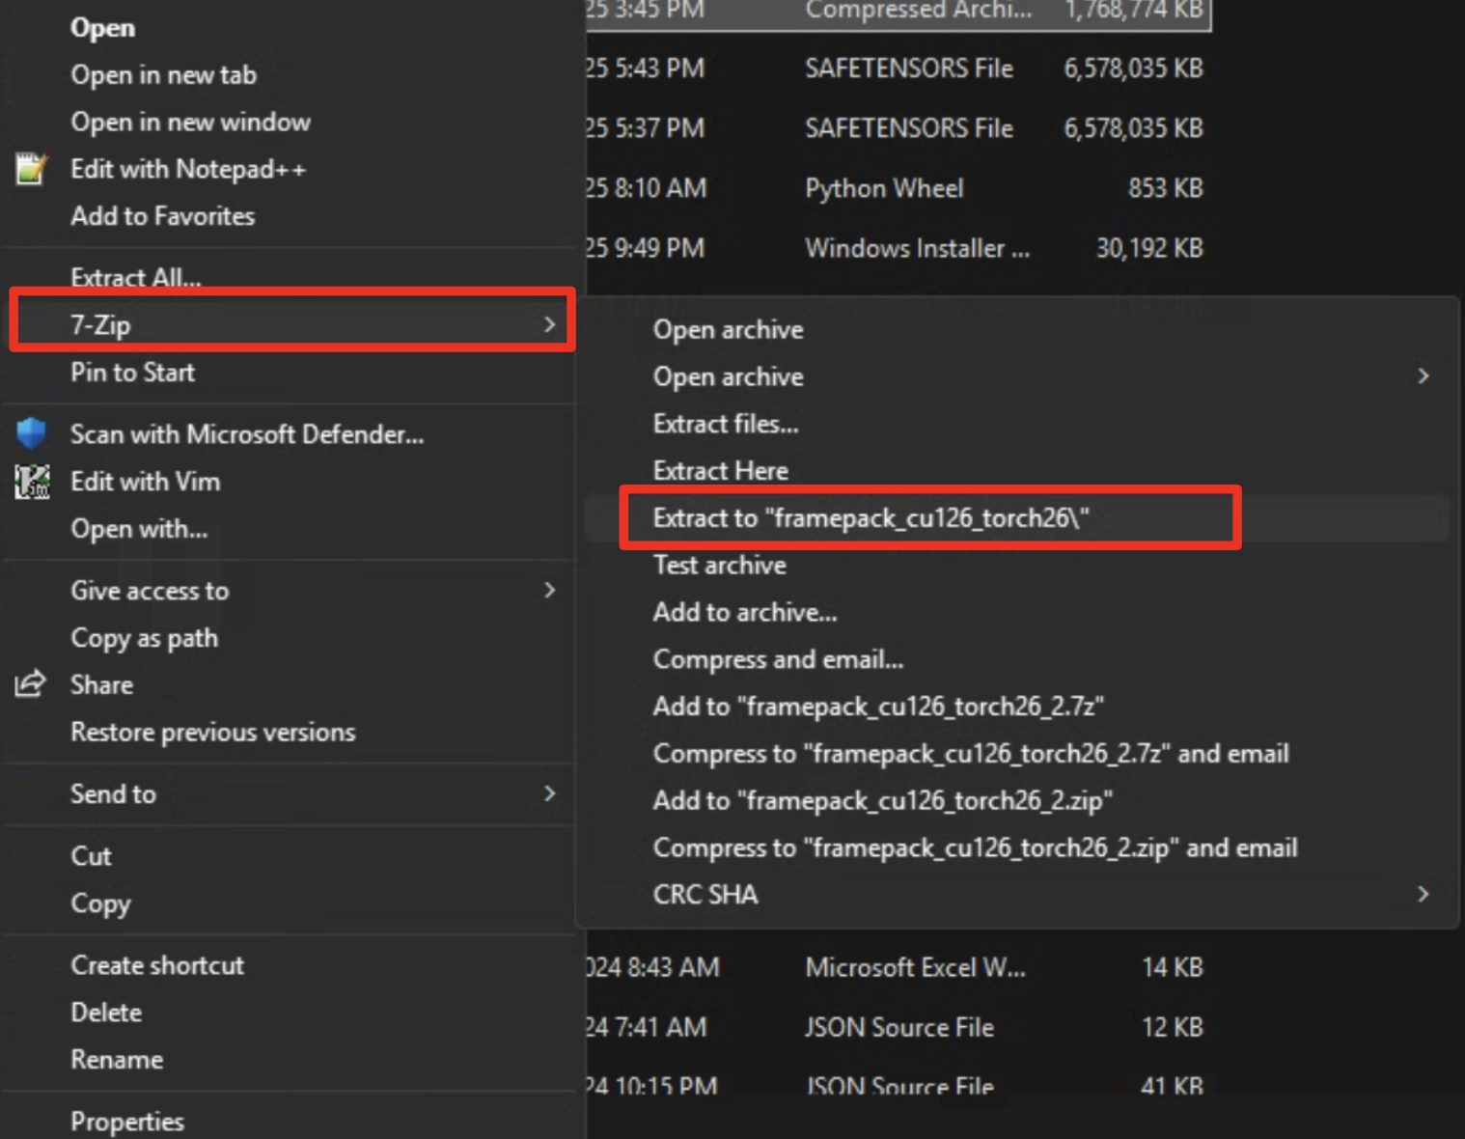Select Extract All... option

(x=136, y=278)
